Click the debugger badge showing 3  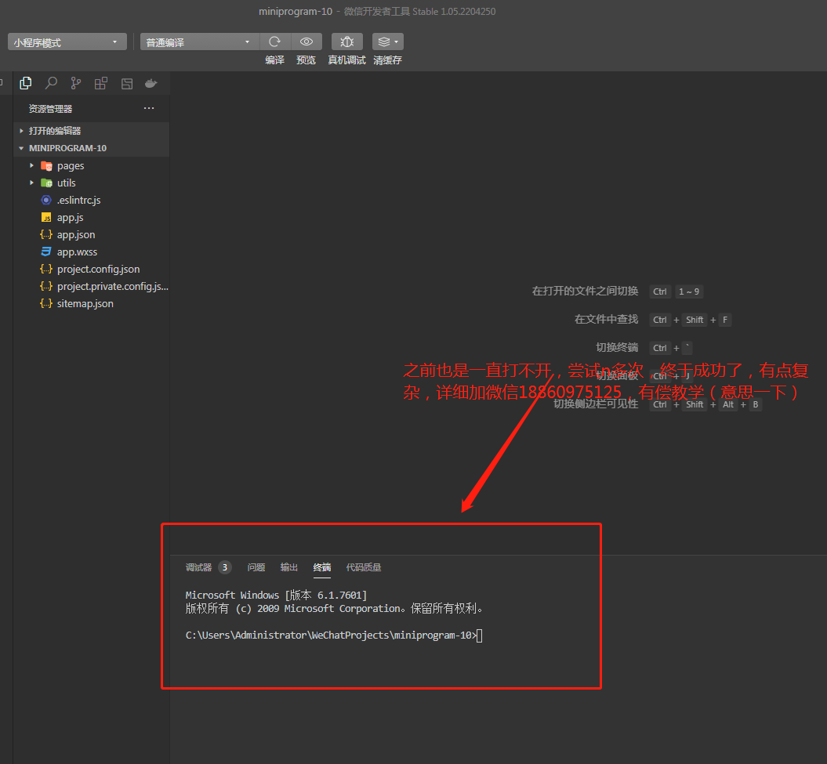click(x=225, y=567)
